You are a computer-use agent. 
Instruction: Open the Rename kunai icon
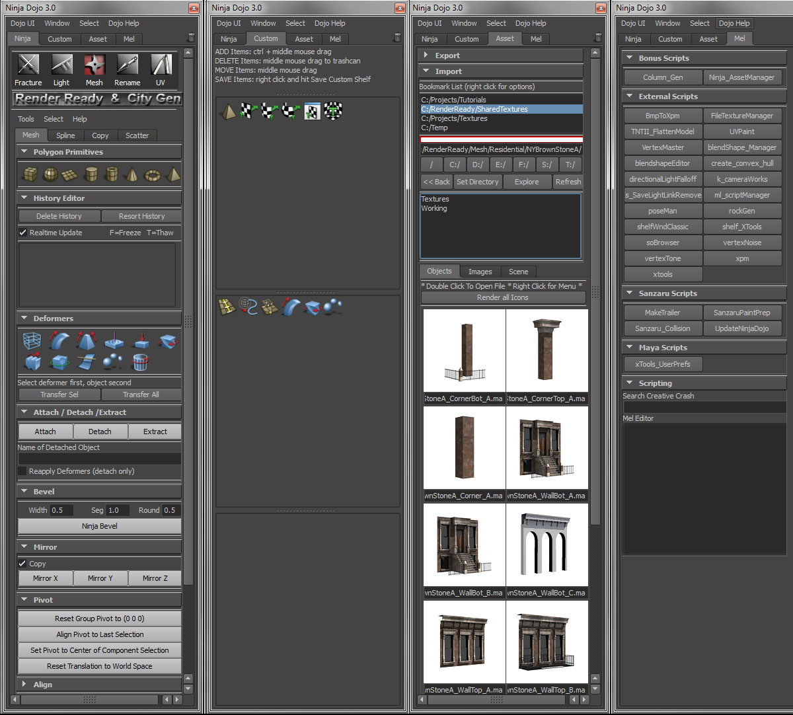[128, 65]
